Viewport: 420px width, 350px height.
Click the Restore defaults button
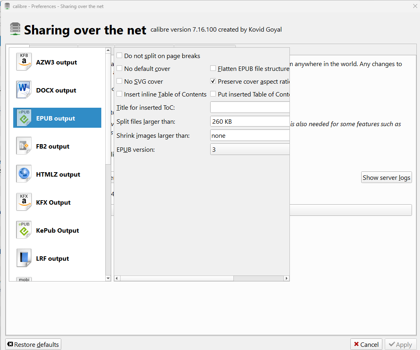[x=33, y=344]
